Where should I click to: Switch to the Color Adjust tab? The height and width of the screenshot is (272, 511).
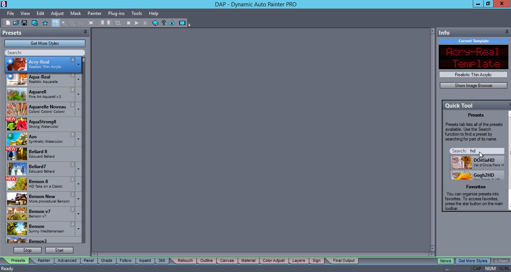pos(273,260)
